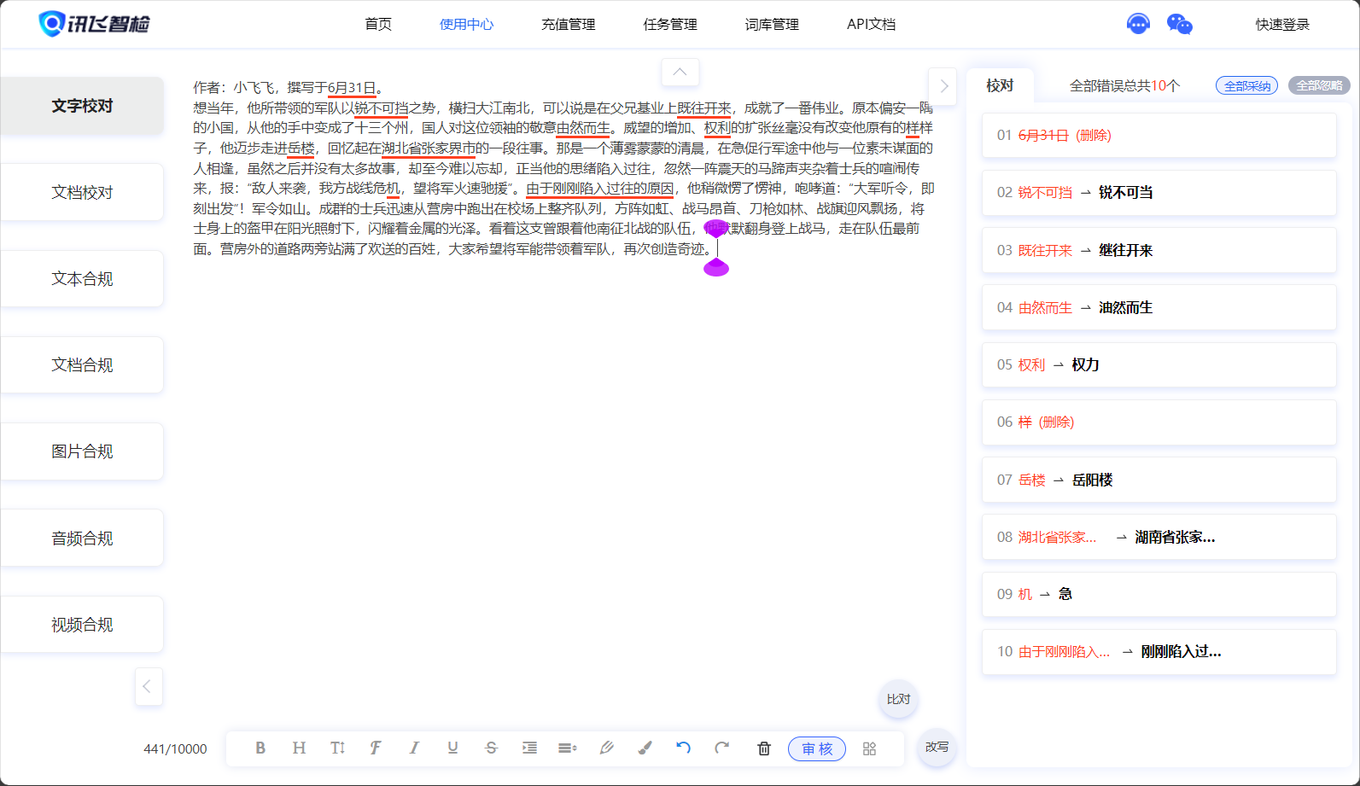This screenshot has height=786, width=1360.
Task: Click underlined 锐不可挡 in the editor text
Action: point(382,108)
